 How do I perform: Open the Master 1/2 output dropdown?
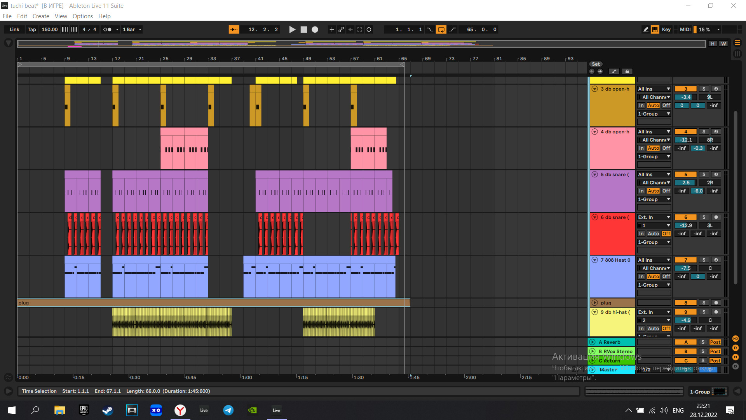[x=654, y=370]
